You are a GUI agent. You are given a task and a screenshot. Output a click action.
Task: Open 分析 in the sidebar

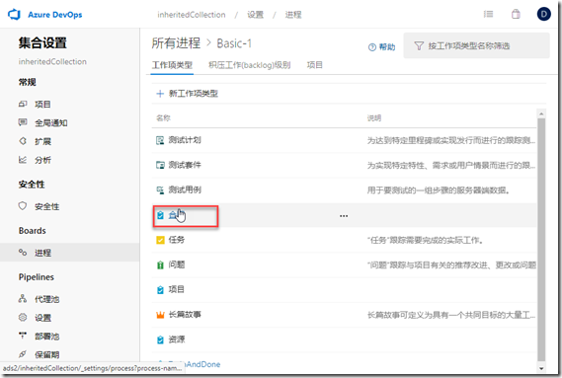pos(42,160)
